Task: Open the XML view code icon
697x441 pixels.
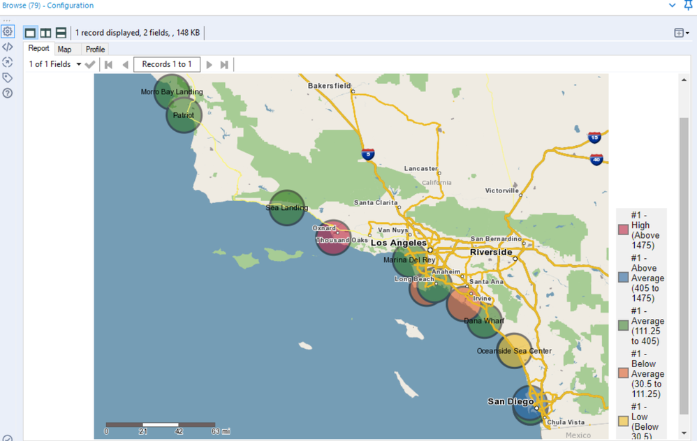Action: pyautogui.click(x=8, y=47)
